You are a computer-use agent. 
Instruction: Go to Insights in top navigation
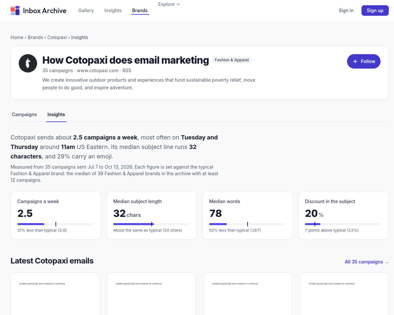click(x=113, y=10)
